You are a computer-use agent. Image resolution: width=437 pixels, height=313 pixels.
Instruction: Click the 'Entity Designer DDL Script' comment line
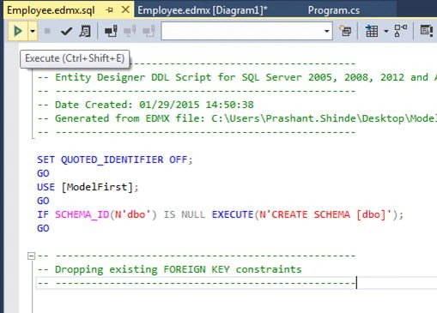237,77
